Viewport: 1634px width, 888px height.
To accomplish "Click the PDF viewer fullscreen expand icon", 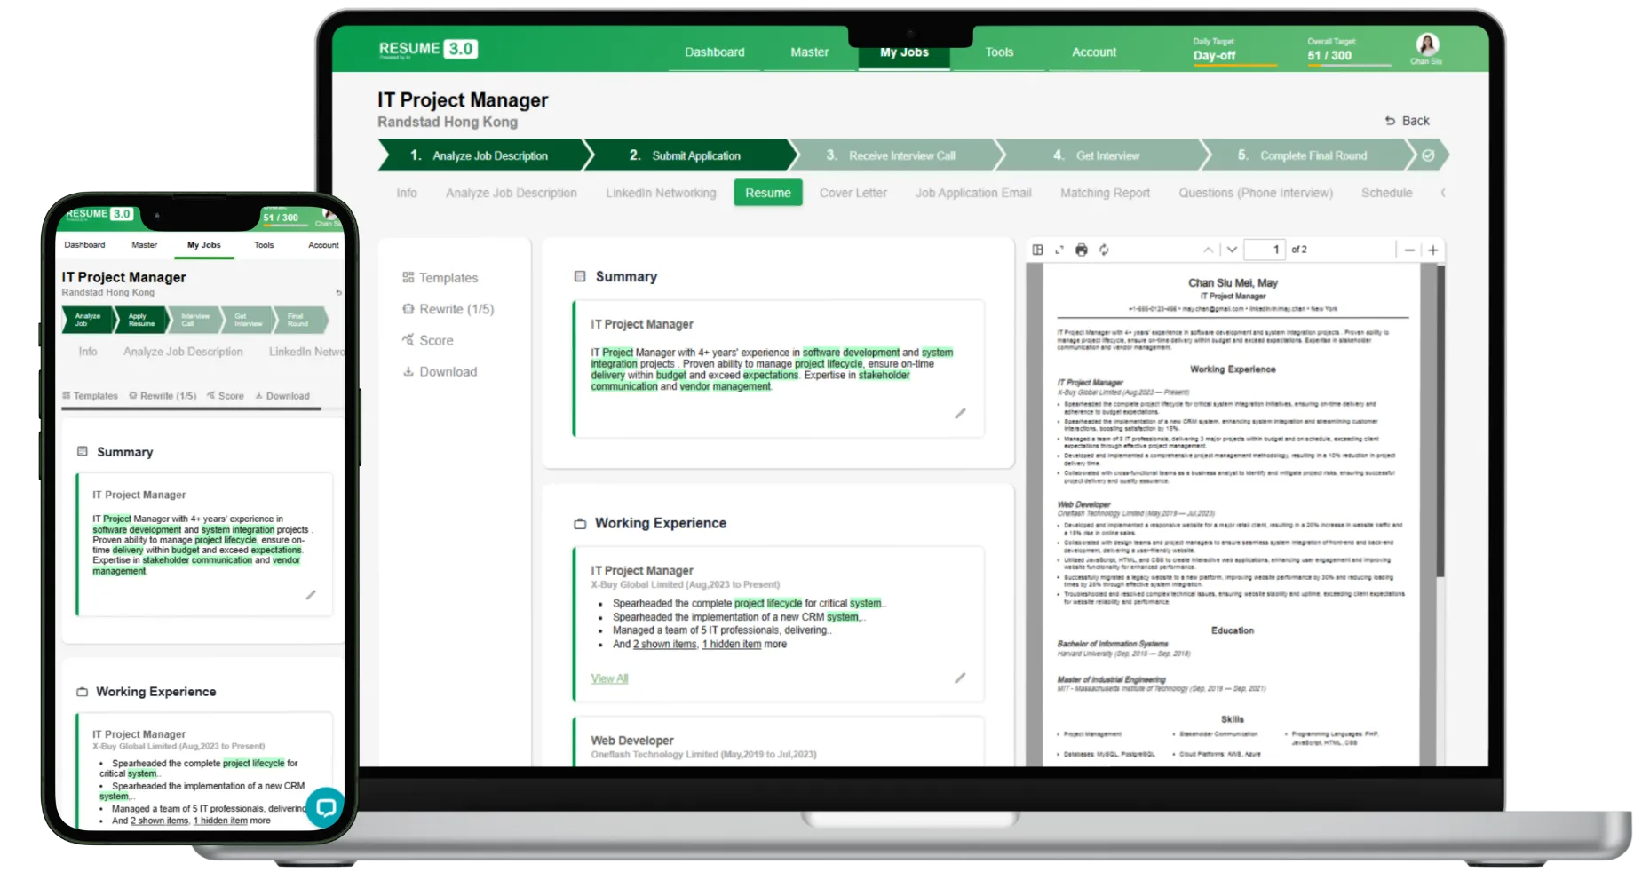I will click(1059, 250).
